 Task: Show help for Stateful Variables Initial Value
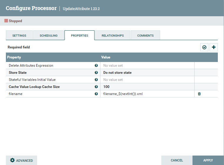[96, 80]
